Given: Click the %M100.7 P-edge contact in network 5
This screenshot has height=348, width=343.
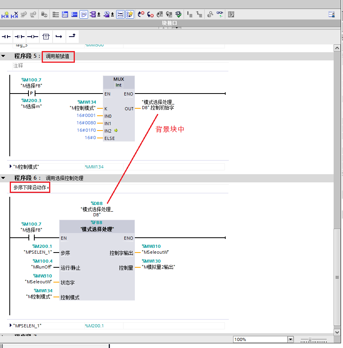Looking at the screenshot, I should [x=32, y=93].
